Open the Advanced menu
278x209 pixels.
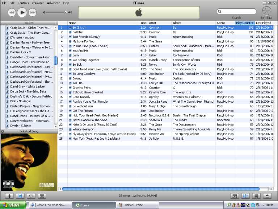pyautogui.click(x=53, y=3)
